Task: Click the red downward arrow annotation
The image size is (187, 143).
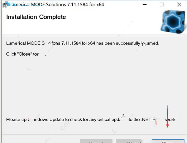Action: (167, 116)
